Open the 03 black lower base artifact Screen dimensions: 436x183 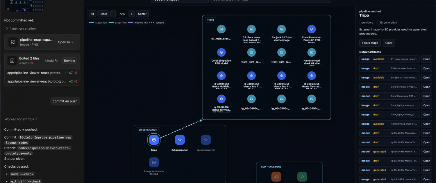pos(426,68)
